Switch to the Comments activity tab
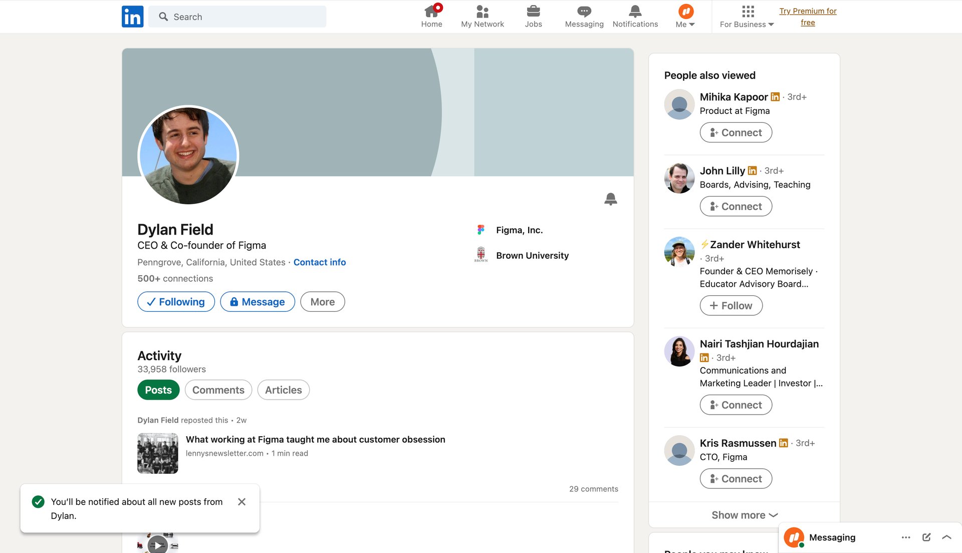 pyautogui.click(x=218, y=390)
